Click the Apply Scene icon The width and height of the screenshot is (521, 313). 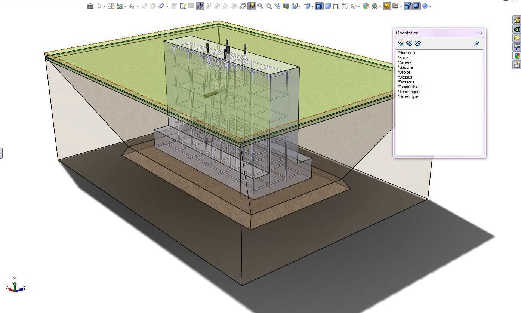tap(374, 6)
